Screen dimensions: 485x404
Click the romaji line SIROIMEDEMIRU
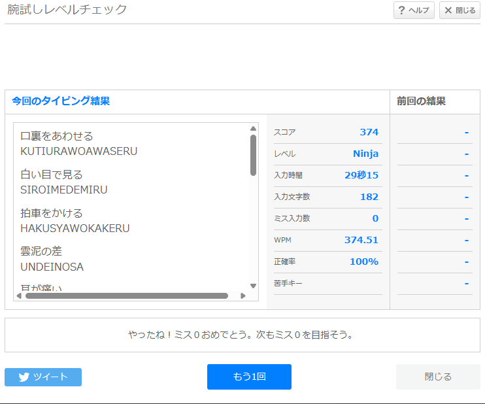(64, 190)
